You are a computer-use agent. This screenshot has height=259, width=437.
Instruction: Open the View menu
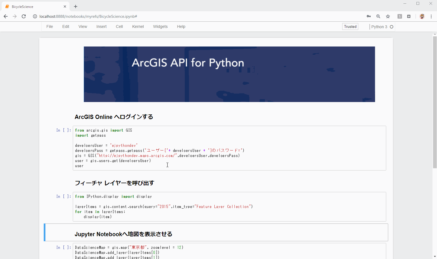pos(83,26)
